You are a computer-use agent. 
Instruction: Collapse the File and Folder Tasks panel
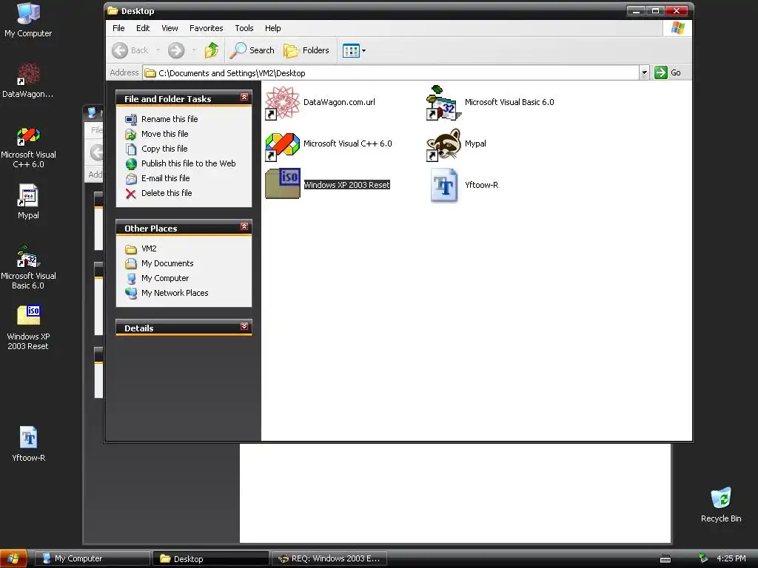pyautogui.click(x=244, y=98)
